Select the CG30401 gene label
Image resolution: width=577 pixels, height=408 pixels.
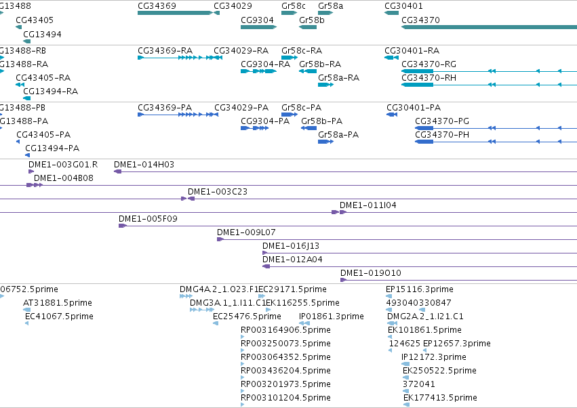(403, 6)
